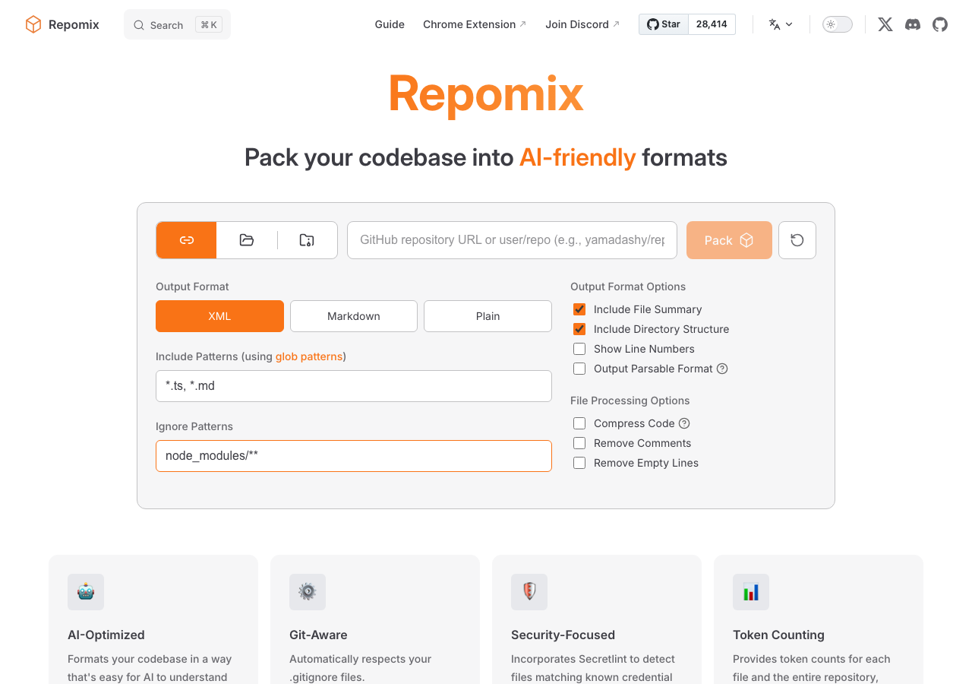Viewport: 972px width, 684px height.
Task: Open the GitHub icon in header
Action: [940, 24]
